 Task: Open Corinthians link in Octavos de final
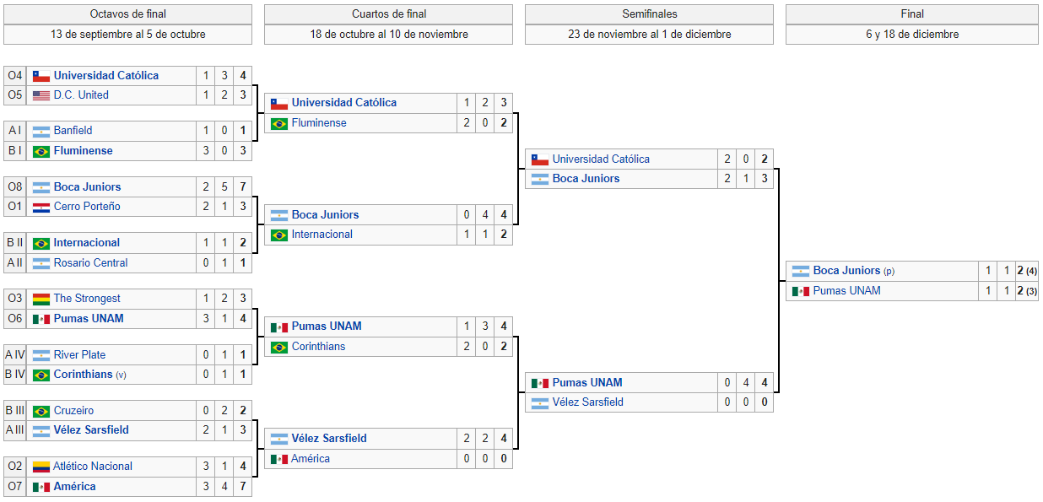[x=83, y=374]
